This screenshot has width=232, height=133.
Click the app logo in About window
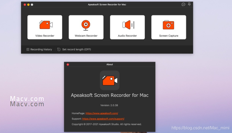110,80
